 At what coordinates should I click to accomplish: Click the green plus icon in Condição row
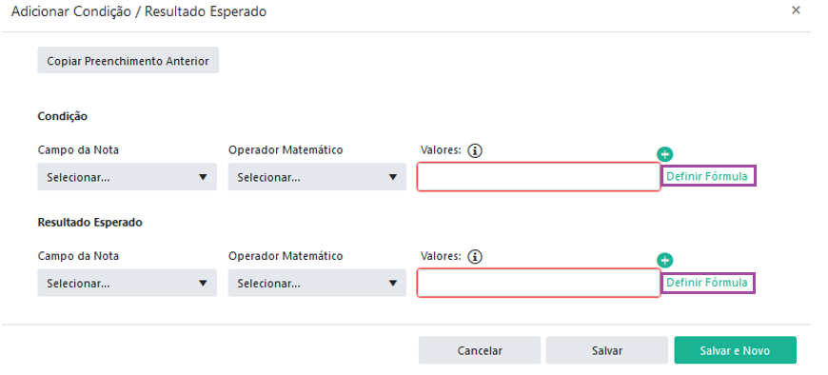coord(665,154)
